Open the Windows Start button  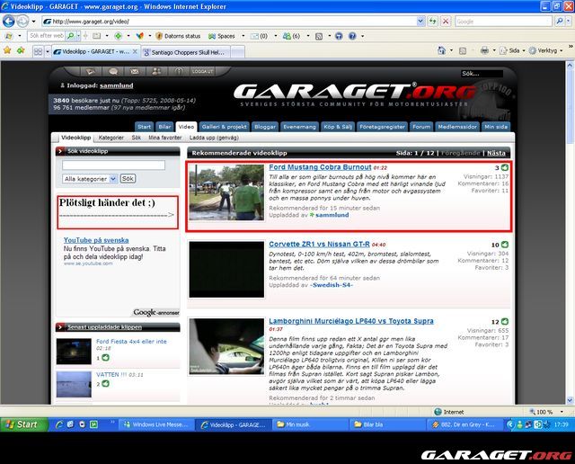point(24,424)
